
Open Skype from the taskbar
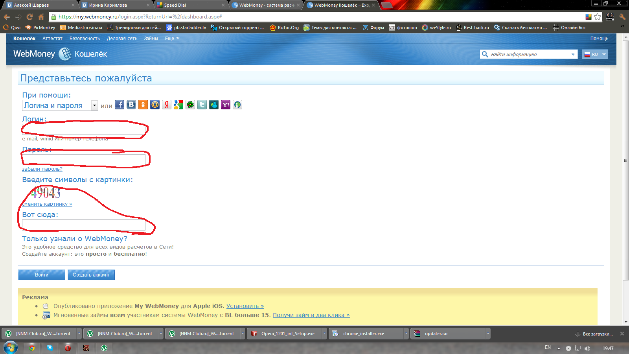click(x=50, y=348)
